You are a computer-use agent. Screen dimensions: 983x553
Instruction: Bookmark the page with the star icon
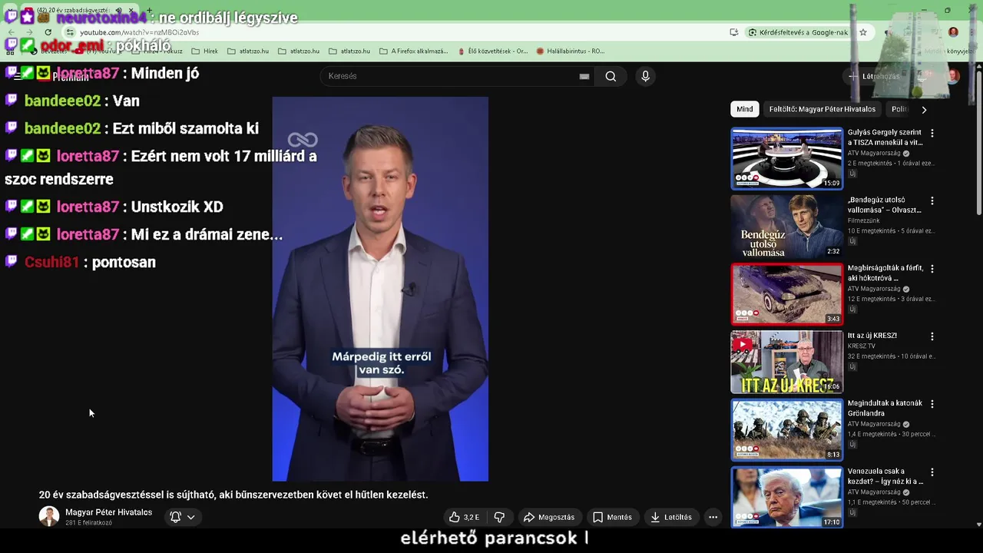pos(863,32)
